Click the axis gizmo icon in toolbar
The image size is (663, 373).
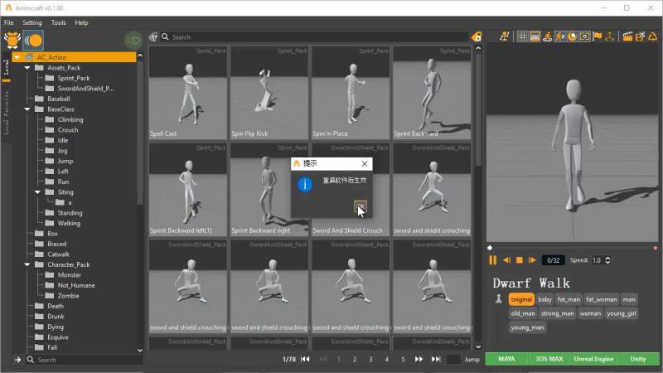click(x=609, y=36)
